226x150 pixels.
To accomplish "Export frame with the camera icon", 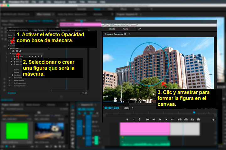I will [x=198, y=119].
